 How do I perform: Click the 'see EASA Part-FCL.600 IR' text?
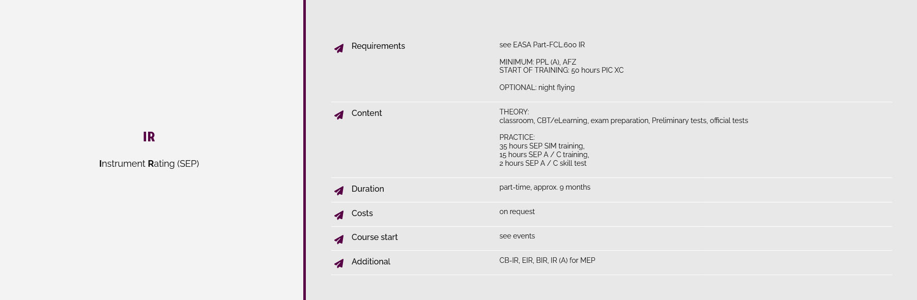[x=542, y=45]
